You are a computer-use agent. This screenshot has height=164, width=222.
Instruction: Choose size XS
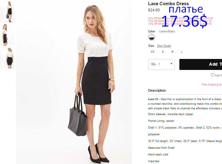[x=152, y=52]
